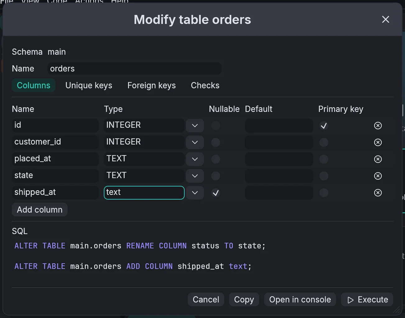Edit the customer_id column name field
Viewport: 405px width, 318px height.
[55, 142]
